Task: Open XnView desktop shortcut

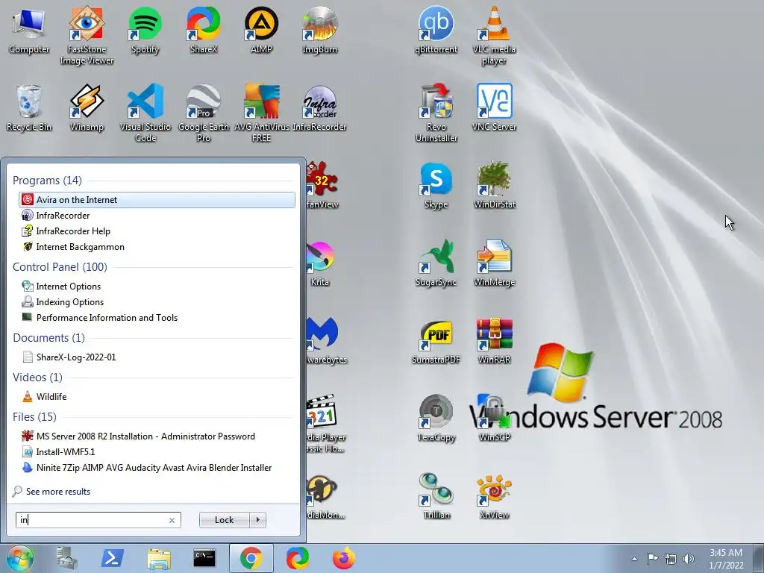Action: [x=494, y=496]
